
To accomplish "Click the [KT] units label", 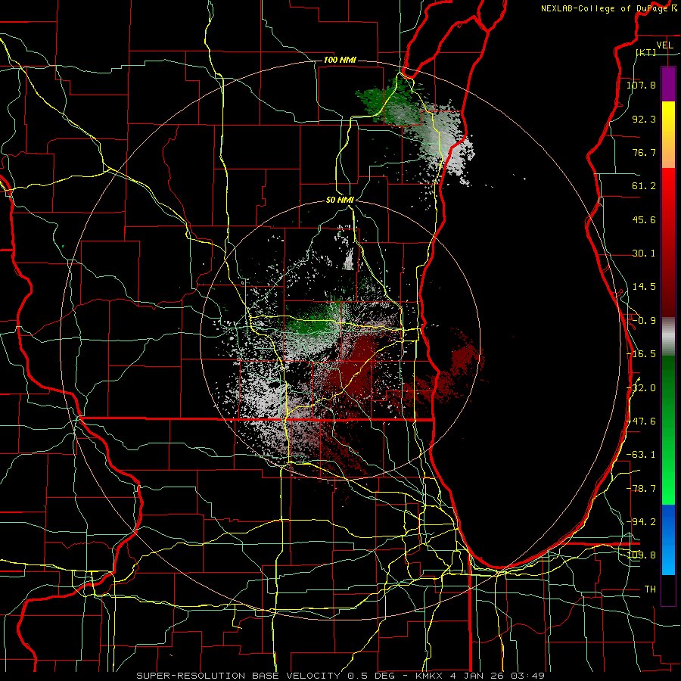I will 646,52.
